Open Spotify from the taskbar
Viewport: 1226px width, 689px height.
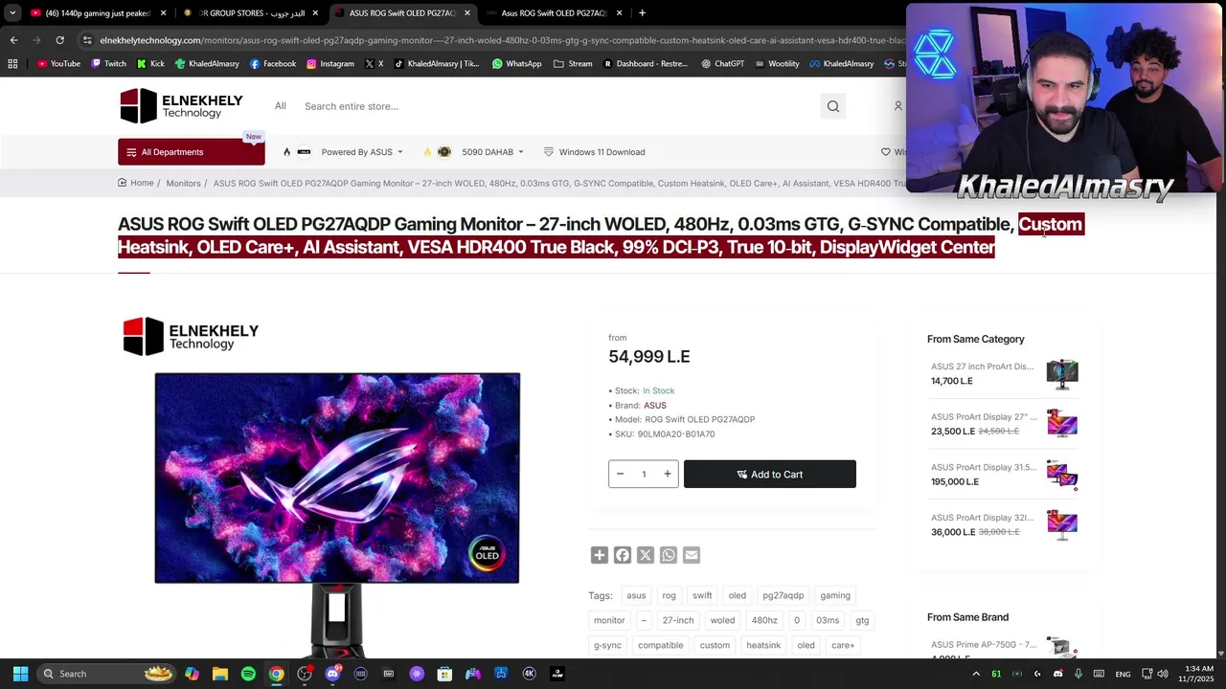click(248, 674)
